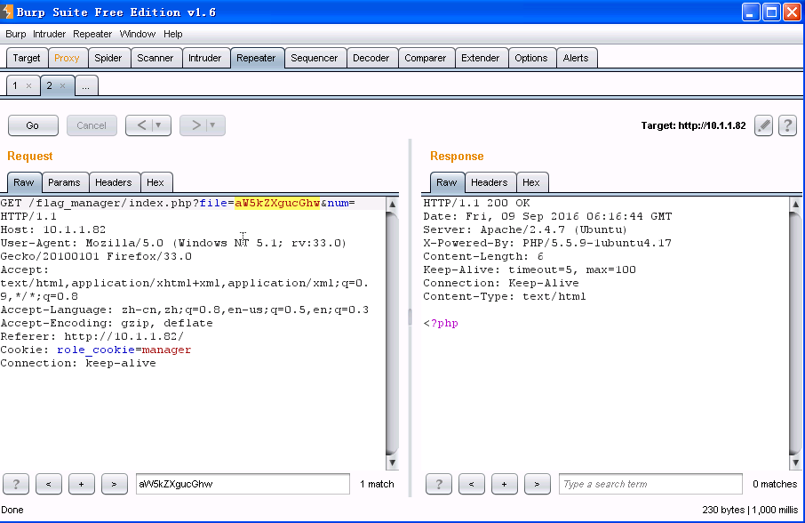Edit target with the pencil icon
The image size is (805, 523).
point(763,125)
